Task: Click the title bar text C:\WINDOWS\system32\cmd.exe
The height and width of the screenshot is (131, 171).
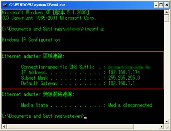Action: coord(37,5)
